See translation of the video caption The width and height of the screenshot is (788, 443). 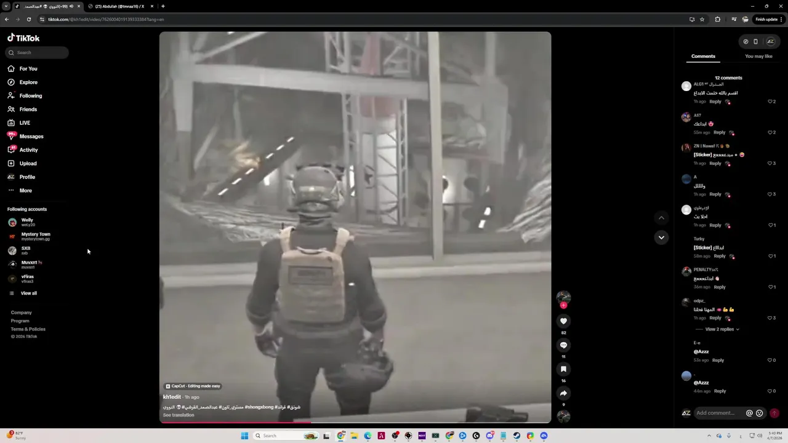point(179,415)
